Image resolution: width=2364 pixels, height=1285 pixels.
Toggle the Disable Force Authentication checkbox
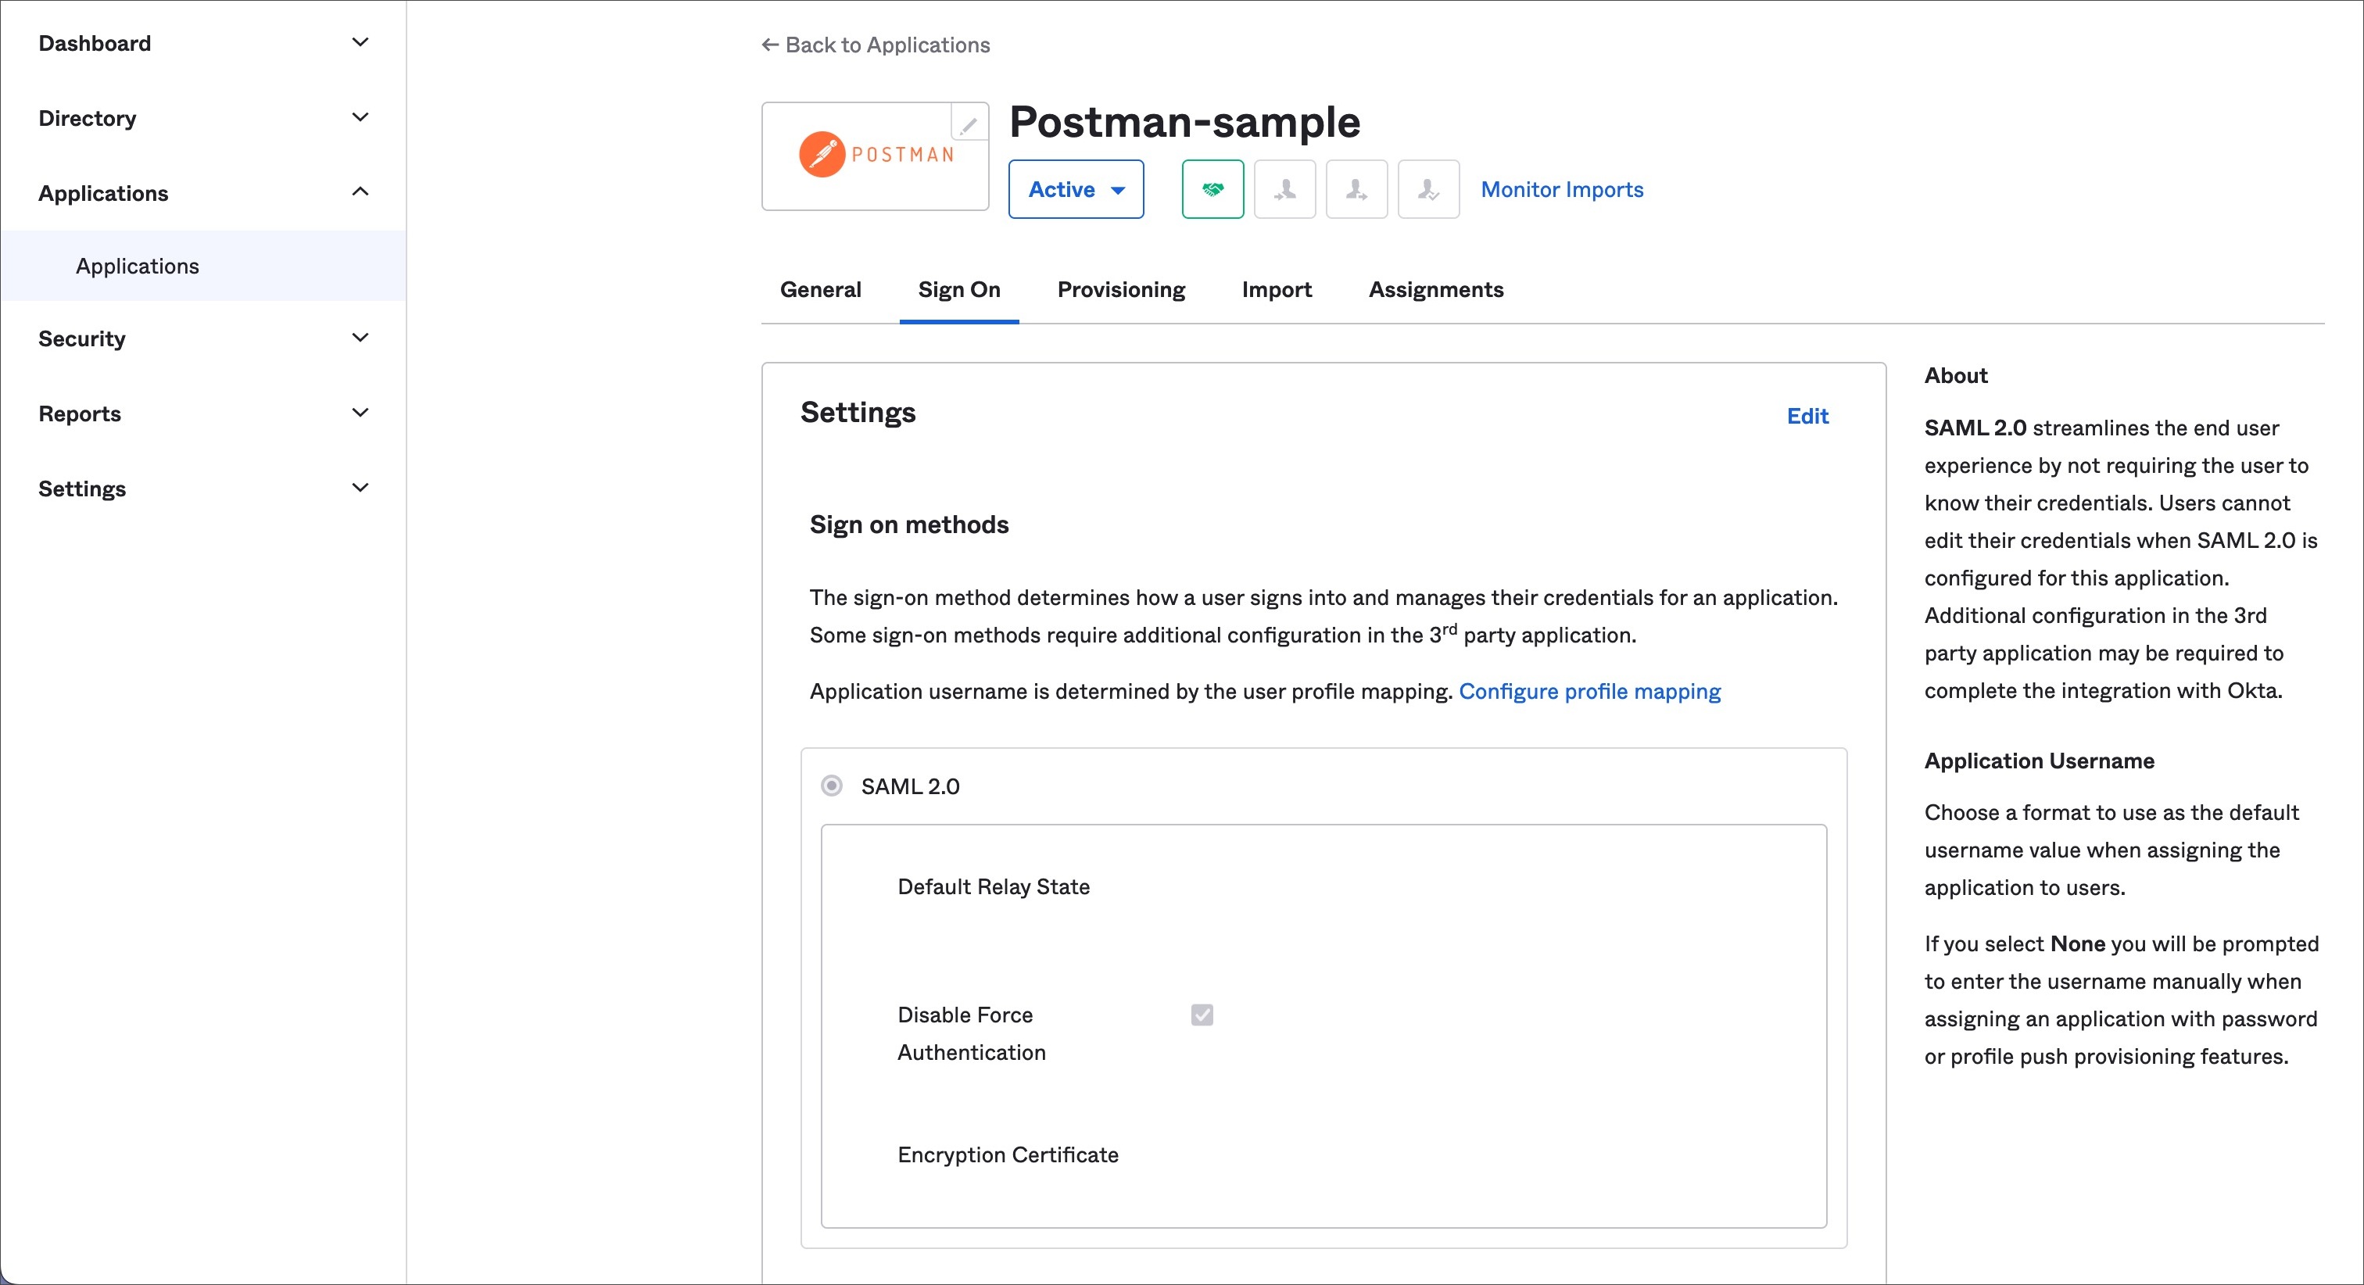pyautogui.click(x=1202, y=1015)
